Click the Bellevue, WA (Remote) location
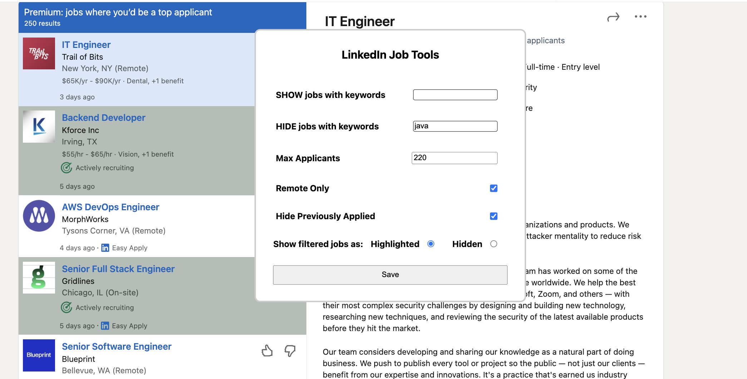This screenshot has height=379, width=747. tap(104, 370)
